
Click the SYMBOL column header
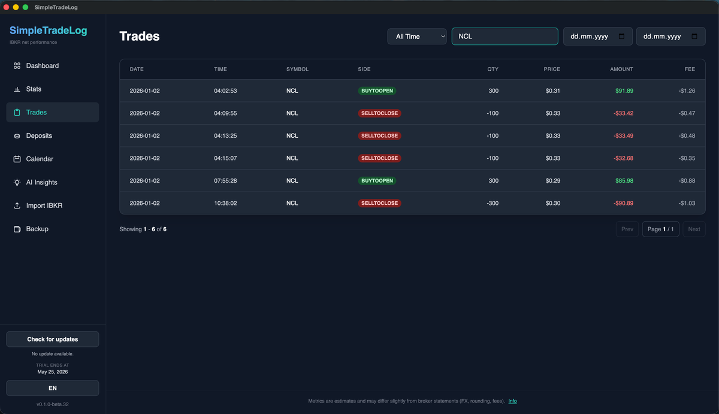[x=297, y=69]
